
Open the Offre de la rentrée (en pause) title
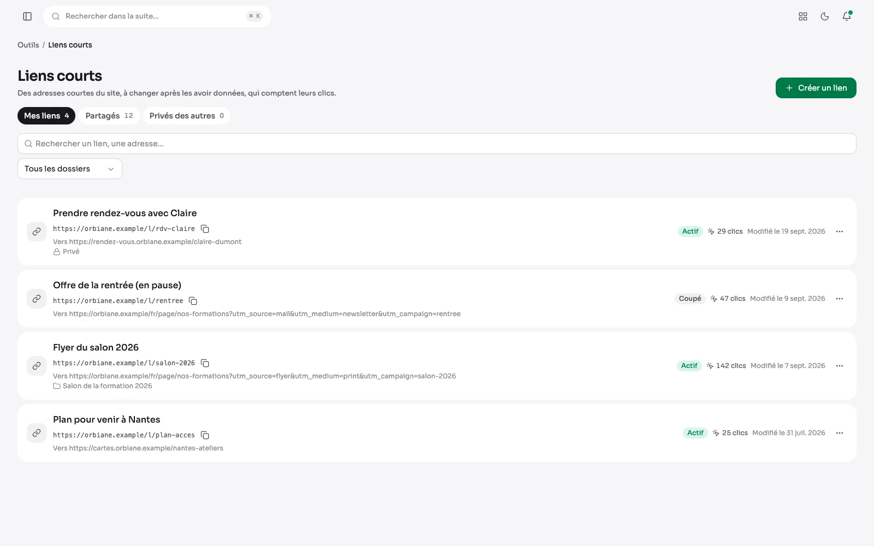pos(117,285)
